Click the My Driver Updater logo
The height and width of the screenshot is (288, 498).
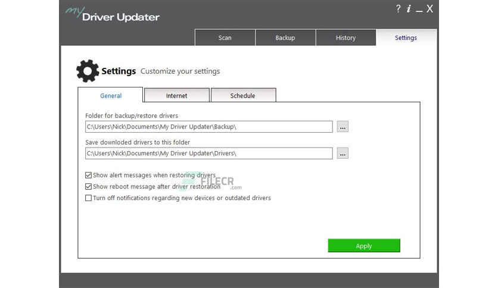112,15
